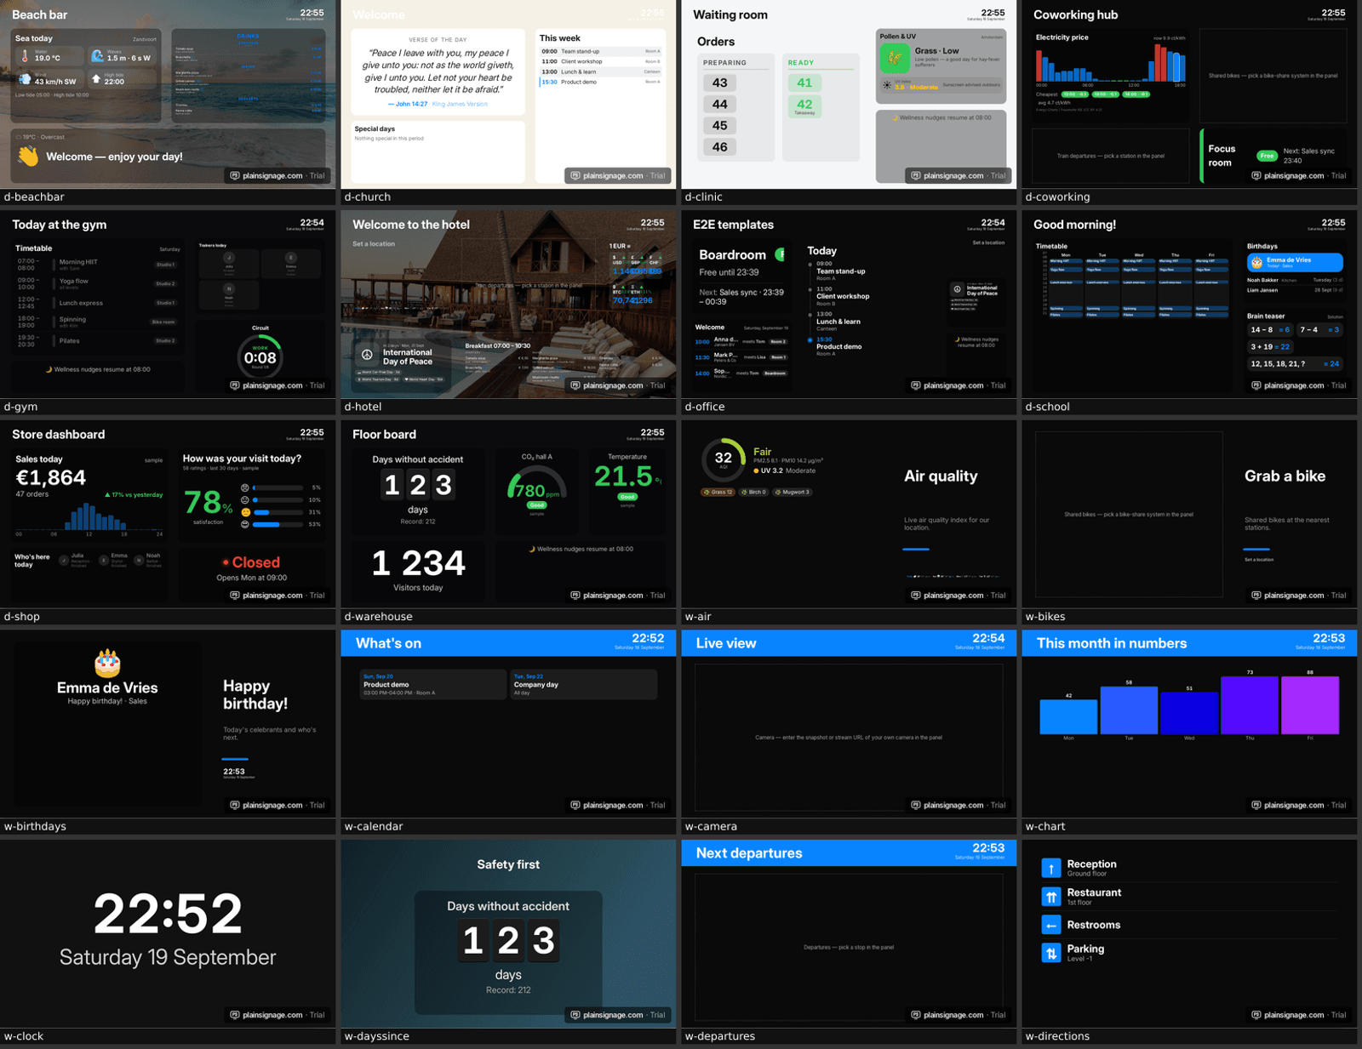The width and height of the screenshot is (1362, 1049).
Task: Click the w-directions caption label
Action: [1057, 1036]
